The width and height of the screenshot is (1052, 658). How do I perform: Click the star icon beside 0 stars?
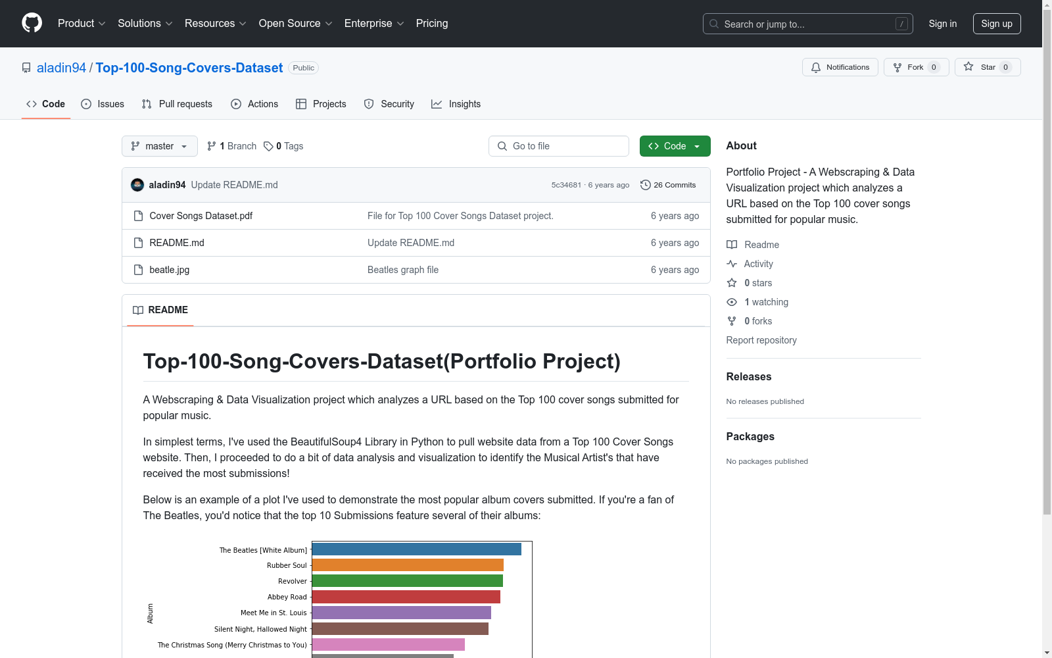[x=732, y=283]
